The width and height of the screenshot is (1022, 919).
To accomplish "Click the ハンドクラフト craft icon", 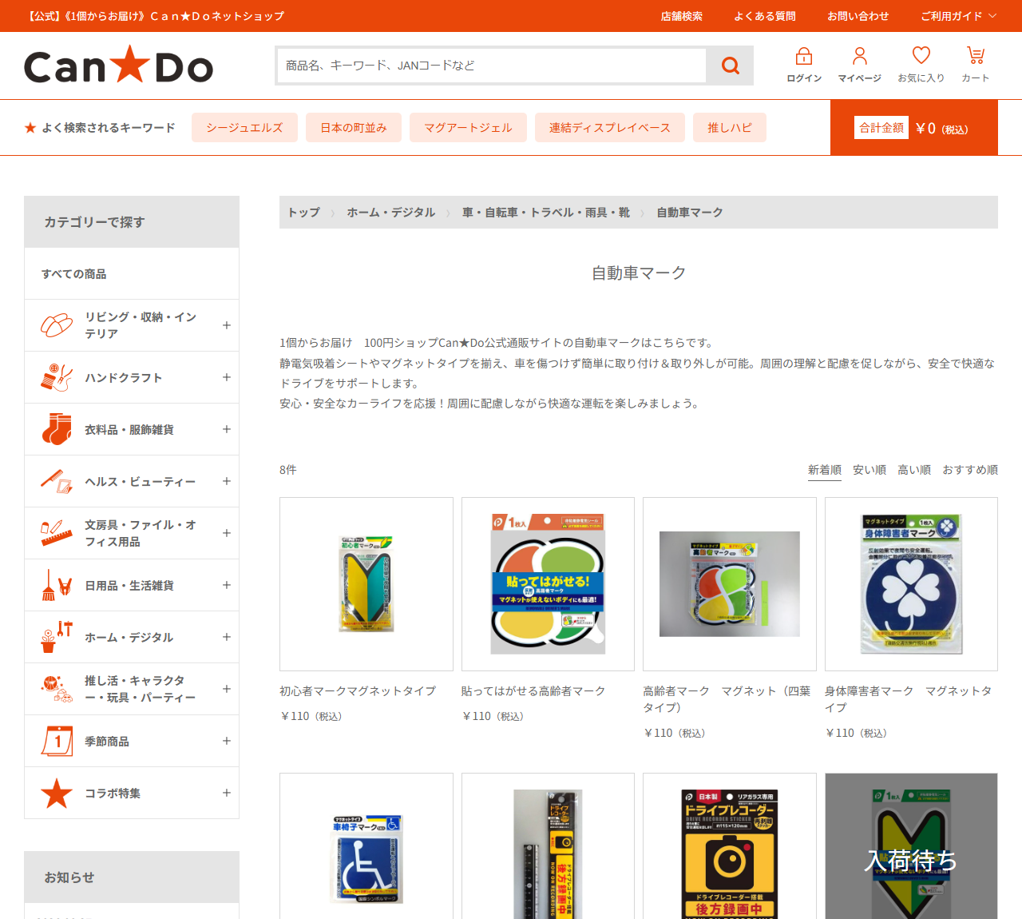I will coord(57,377).
